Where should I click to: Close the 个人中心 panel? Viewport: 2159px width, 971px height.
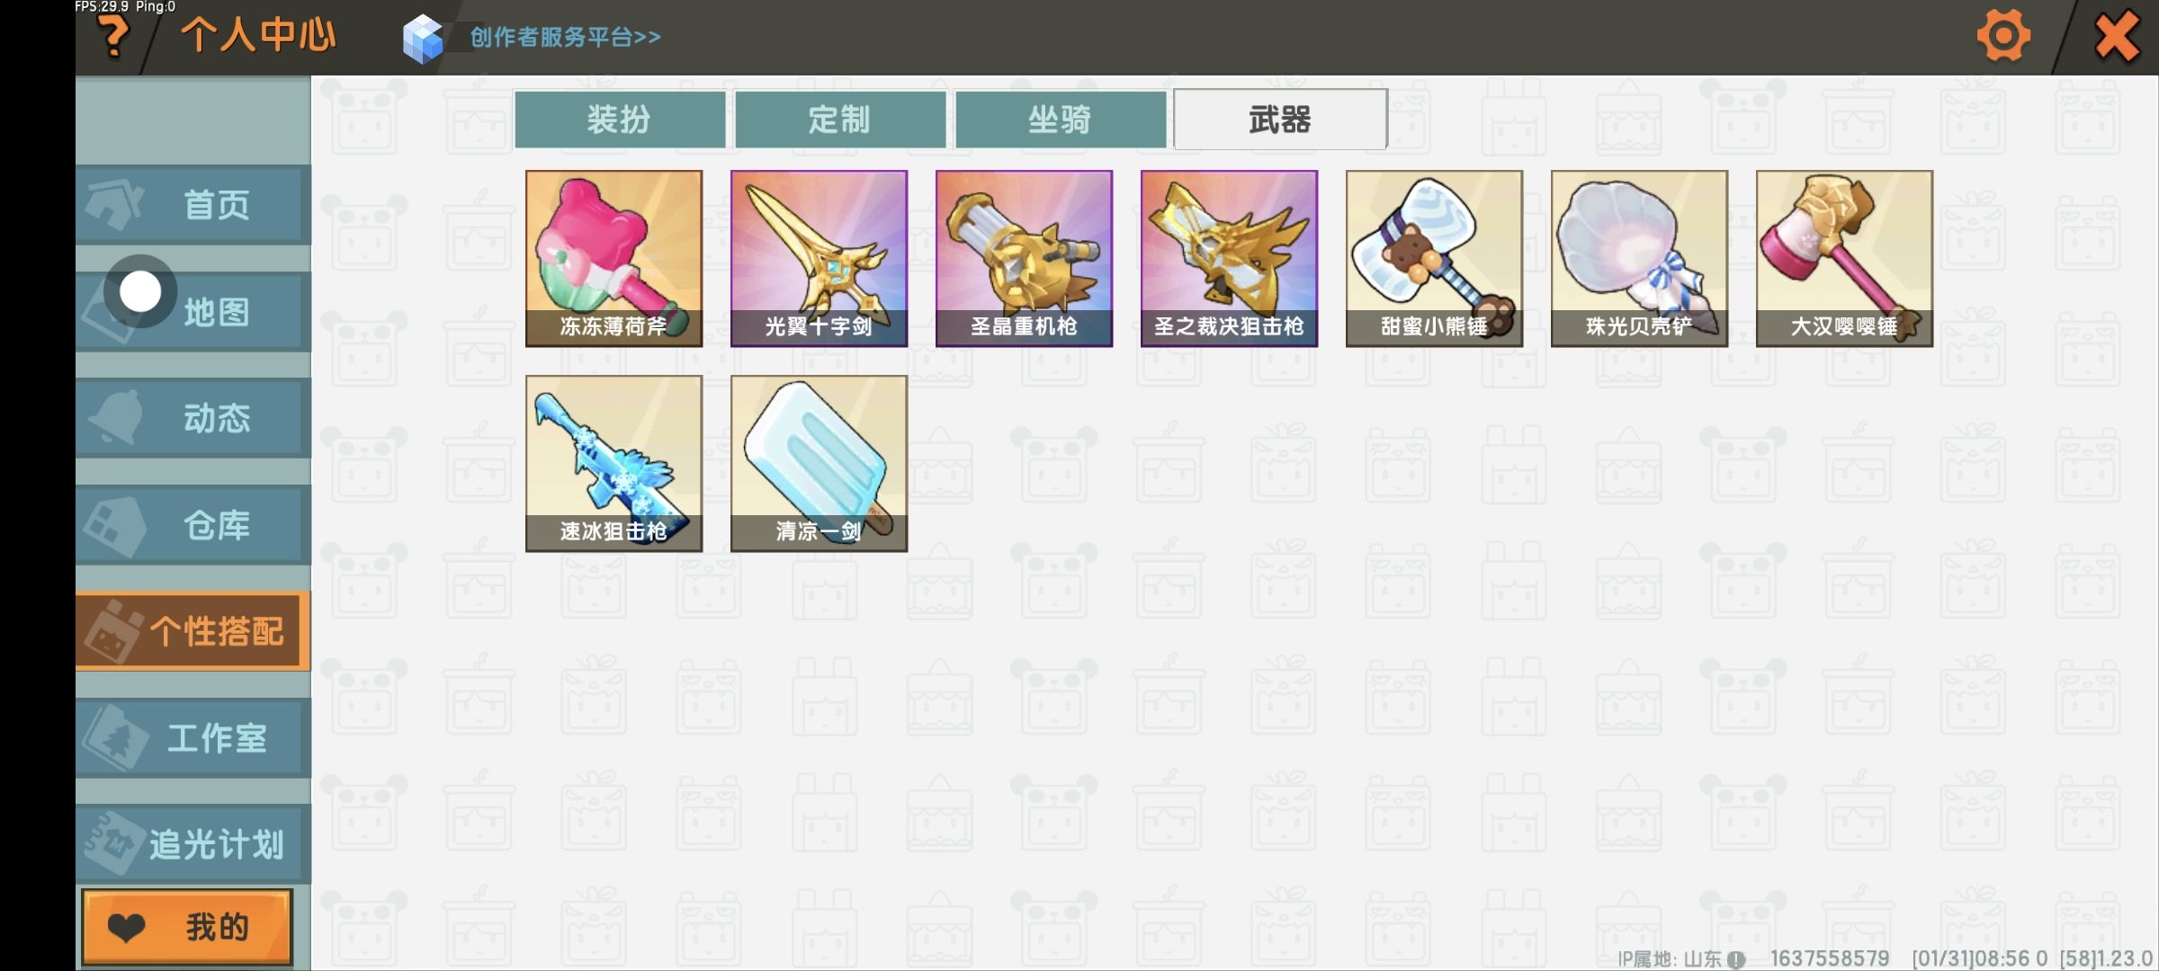tap(2116, 37)
